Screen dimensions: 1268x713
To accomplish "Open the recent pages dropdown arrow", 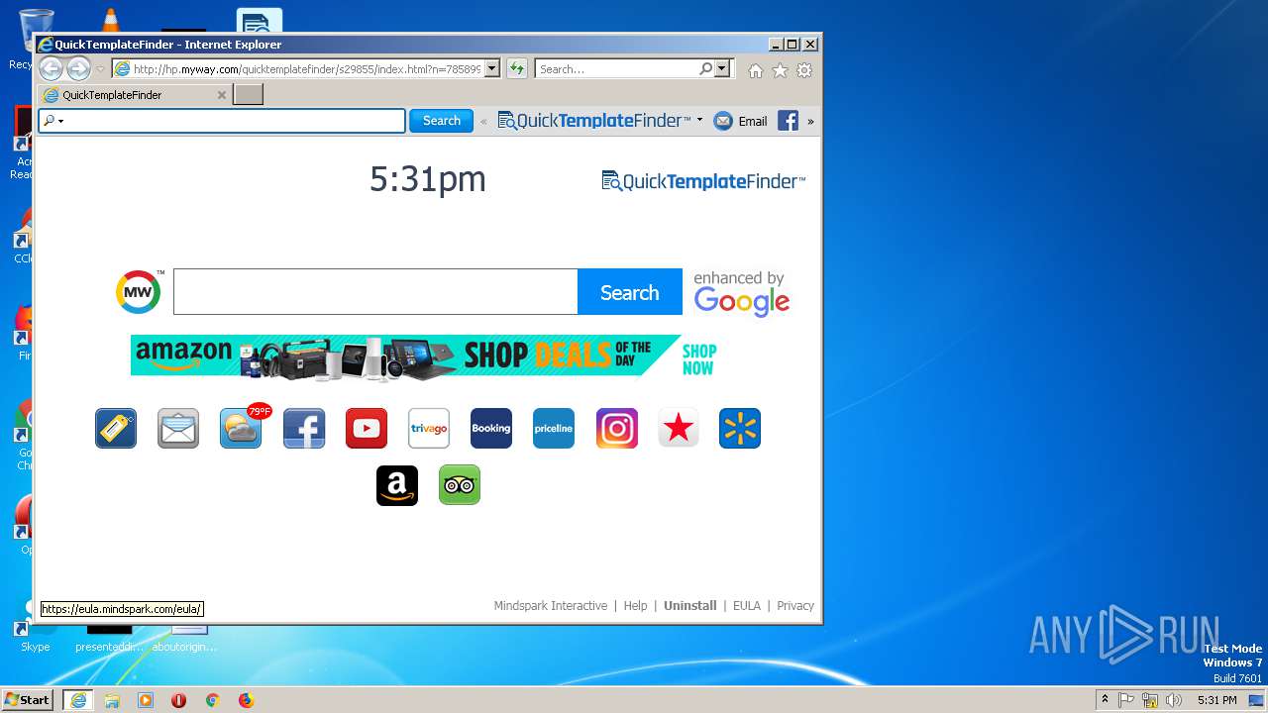I will (100, 69).
